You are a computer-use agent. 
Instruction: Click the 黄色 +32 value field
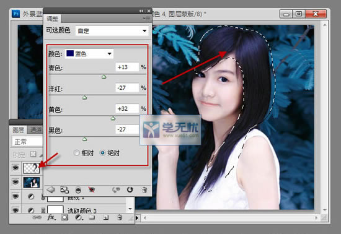coord(127,108)
